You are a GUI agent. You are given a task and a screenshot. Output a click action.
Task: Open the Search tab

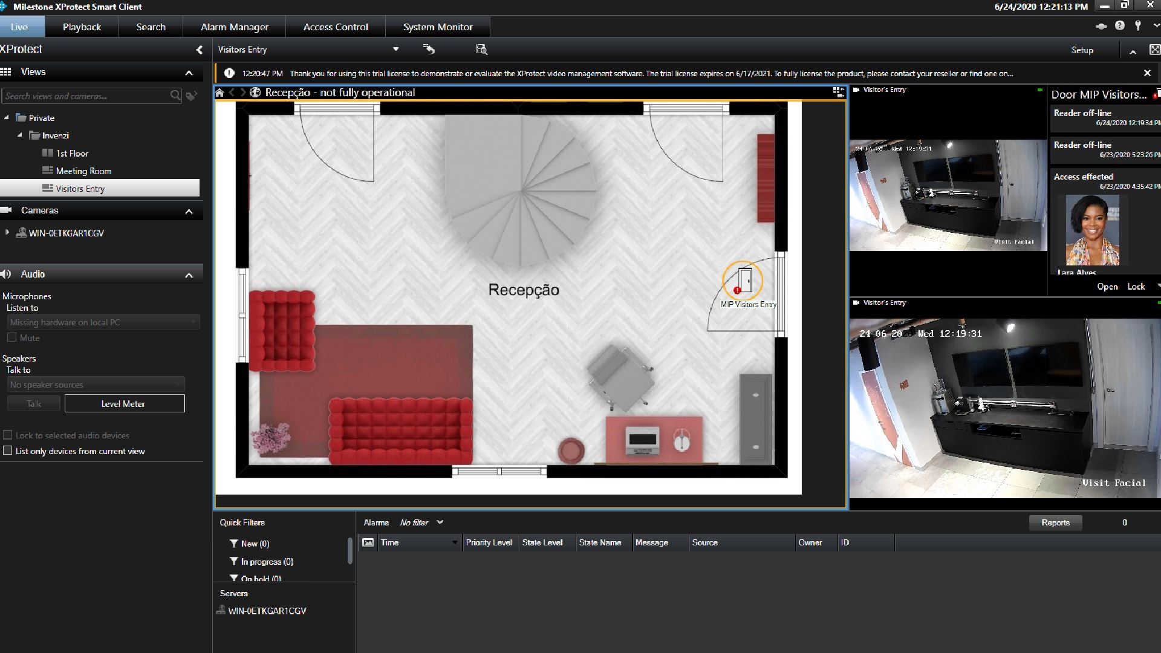(x=151, y=27)
